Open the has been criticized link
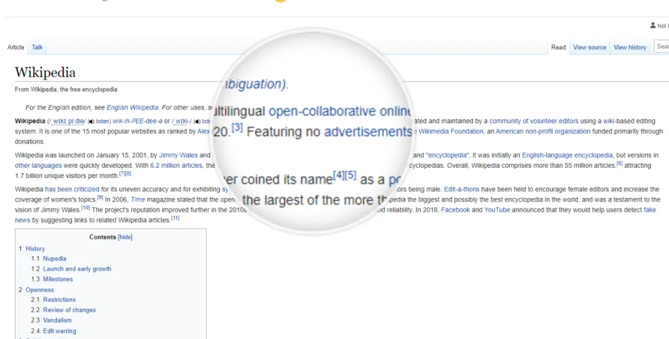The height and width of the screenshot is (339, 669). pyautogui.click(x=72, y=189)
